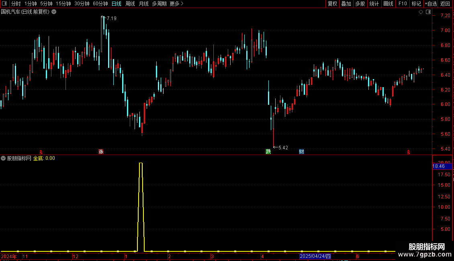This screenshot has height=261, width=454.
Task: Click the 国机汽车(日线,前复权) chart title
Action: click(x=25, y=12)
